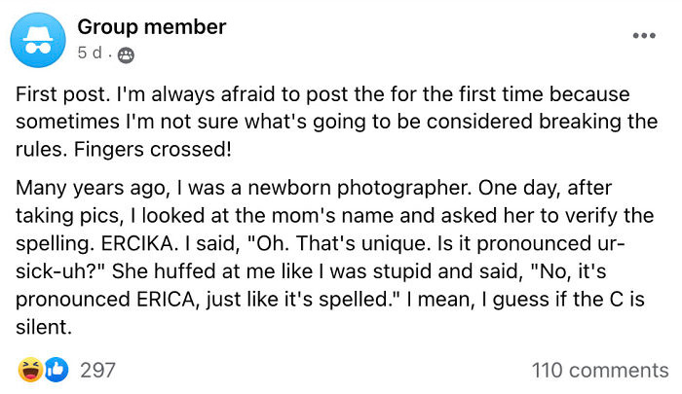Open the "Group member" author name
Viewport: 682px width, 394px height.
[x=151, y=27]
